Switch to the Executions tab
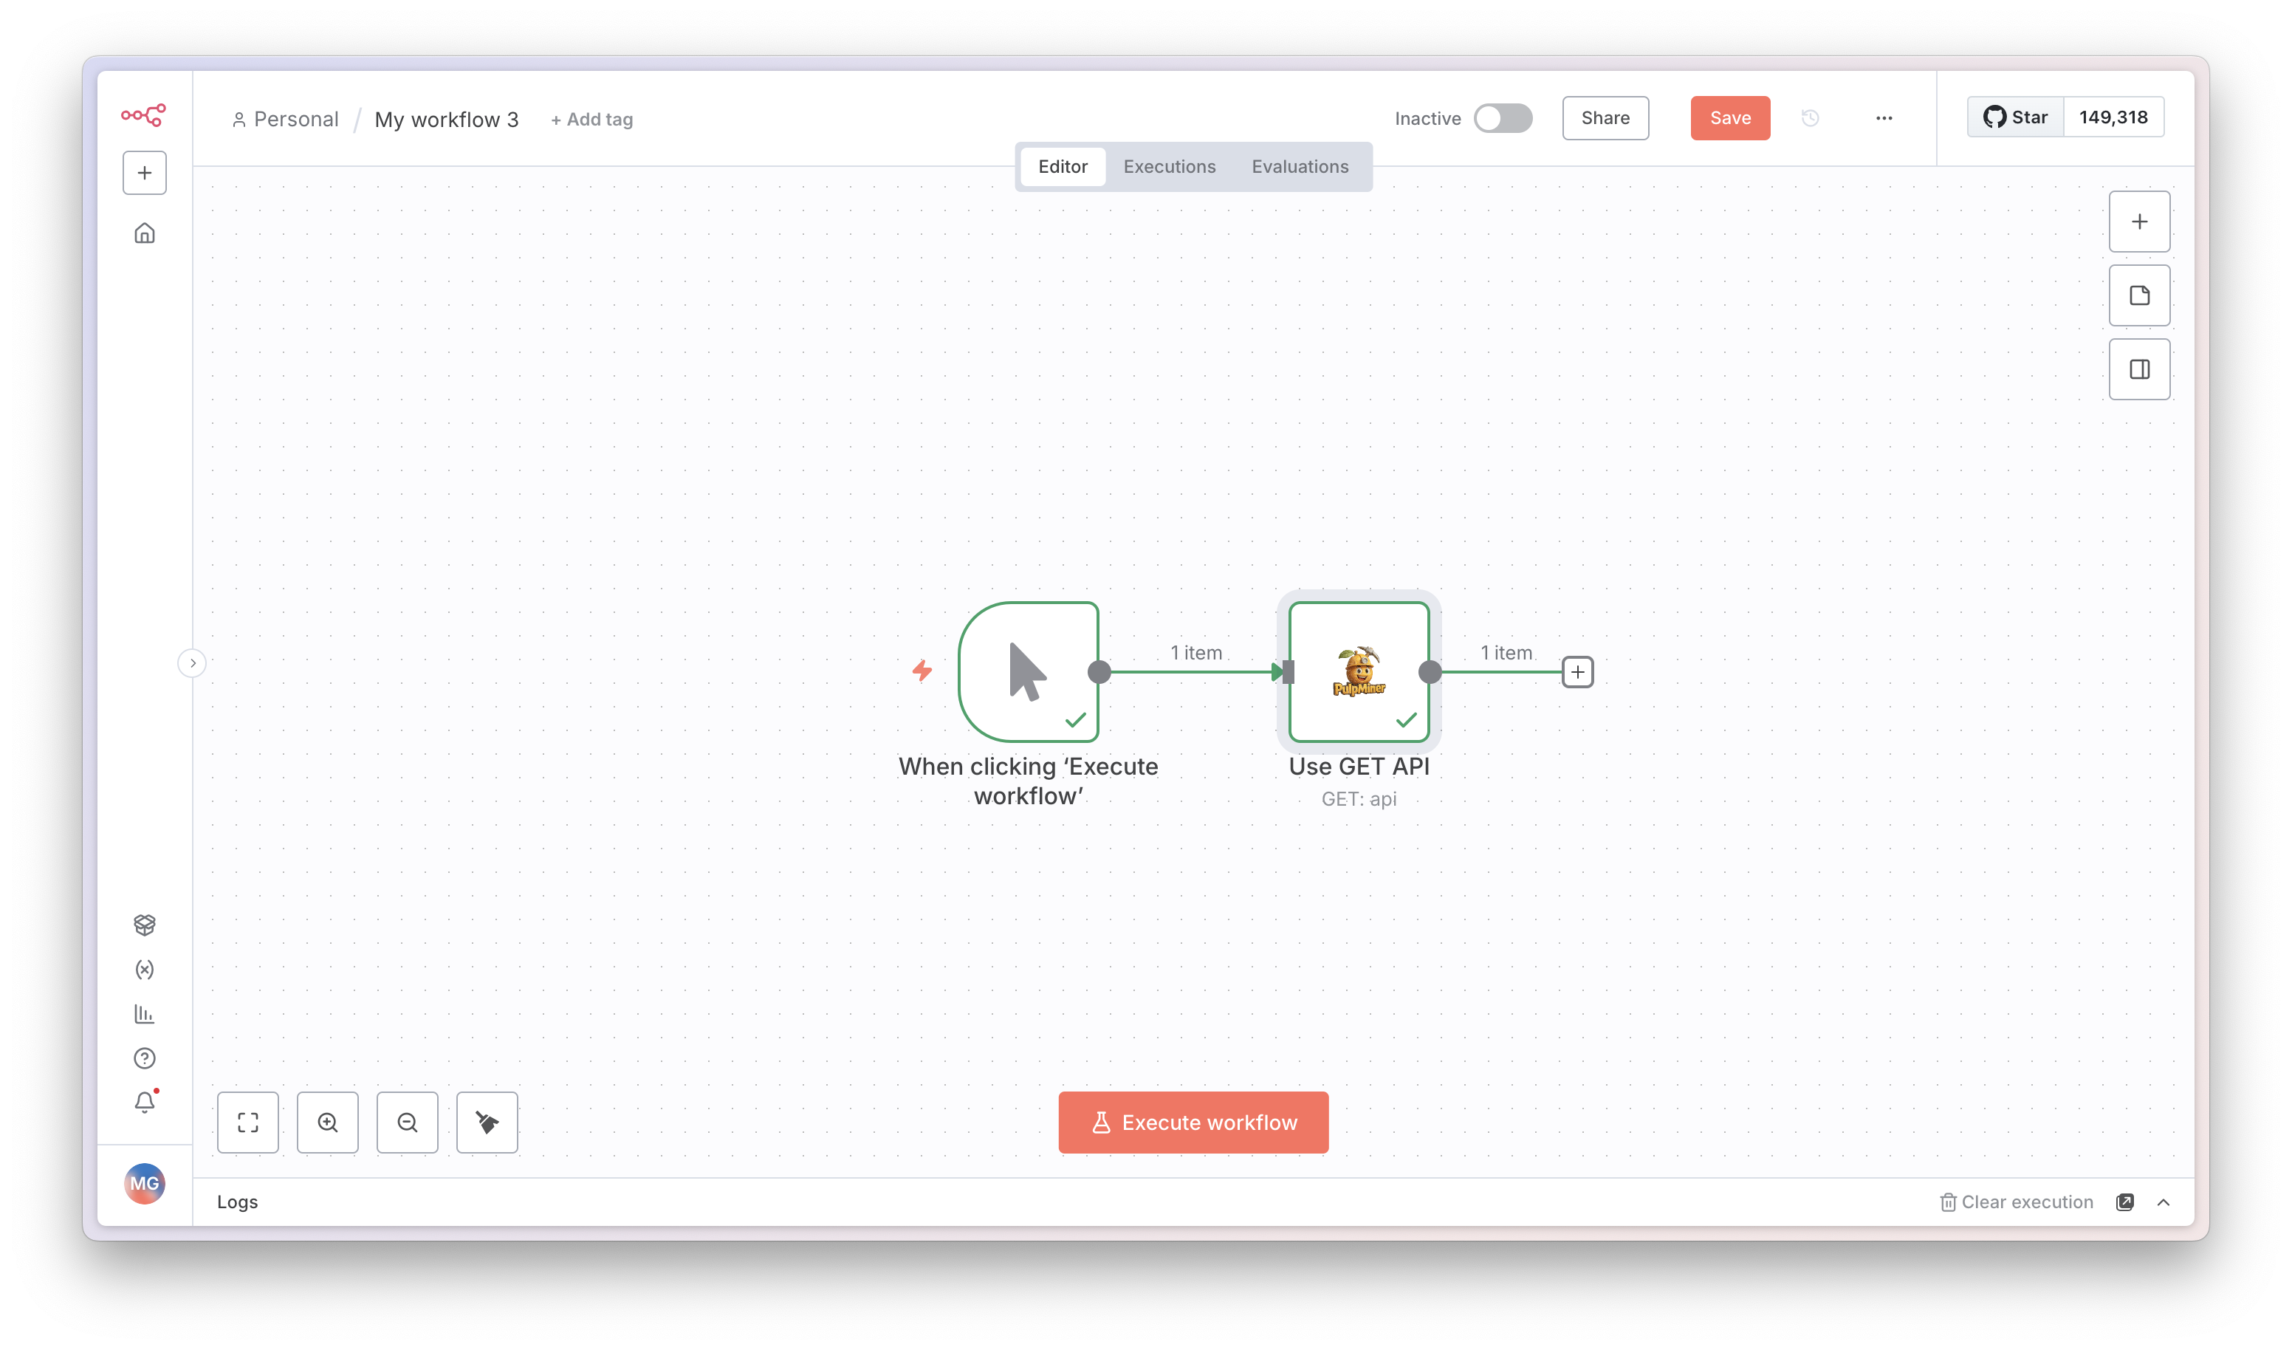Screen dimensions: 2292x1350 [x=1170, y=166]
